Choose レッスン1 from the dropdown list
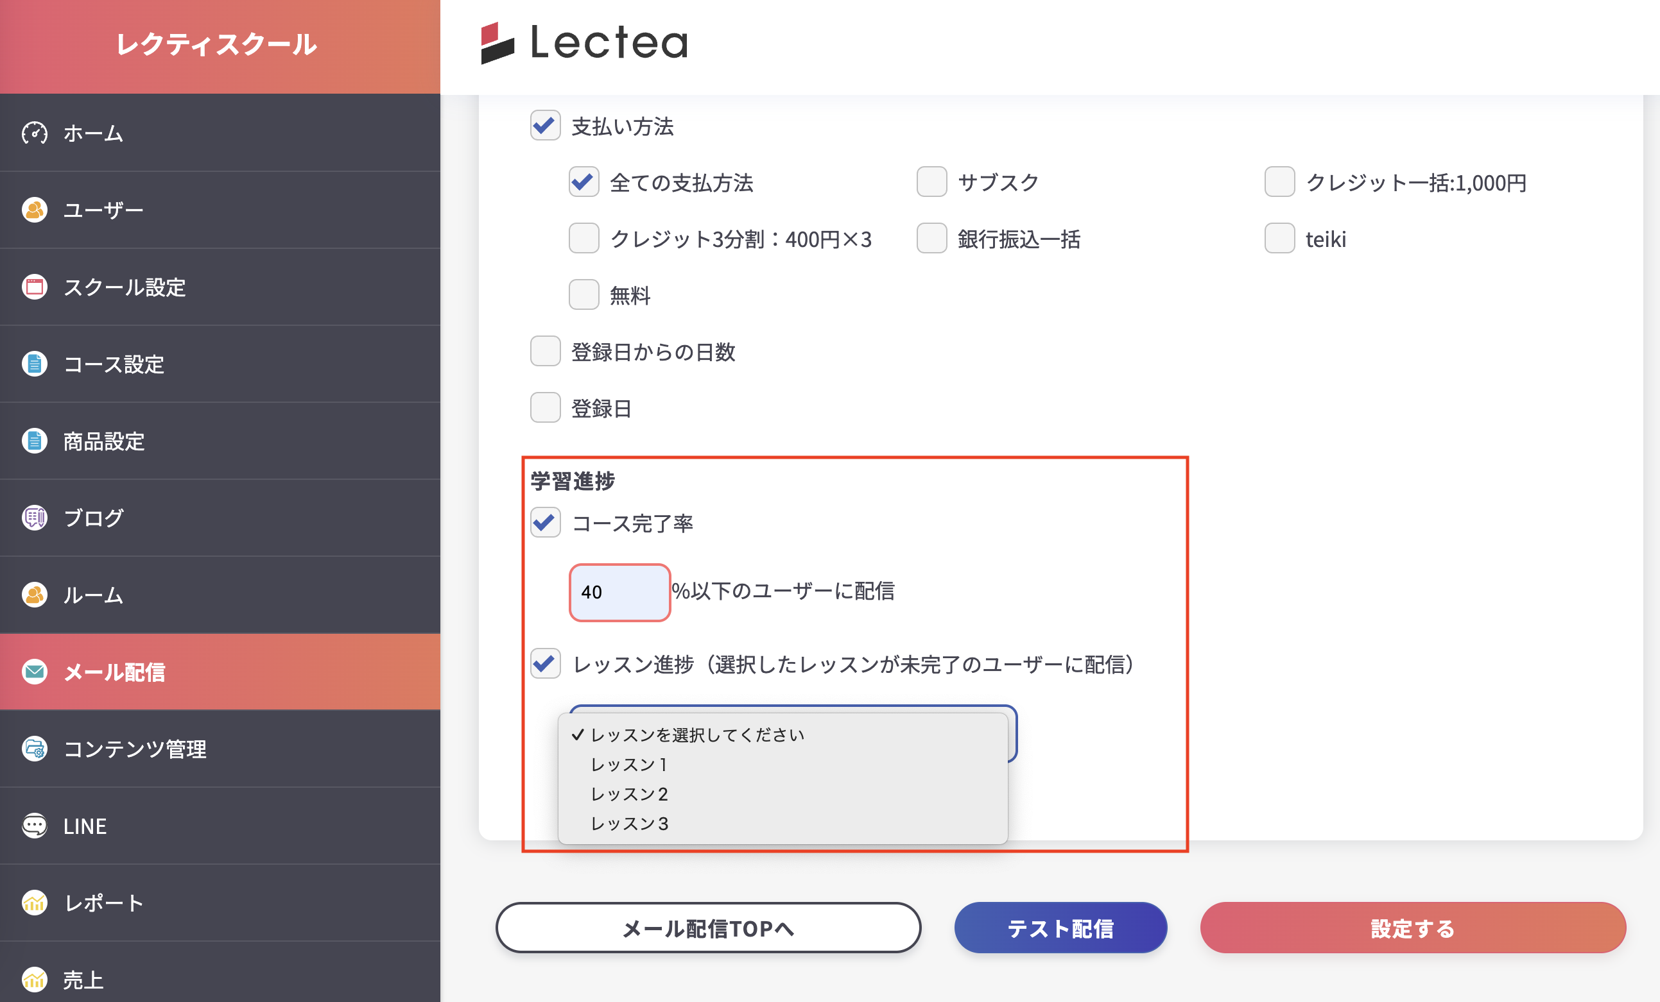Image resolution: width=1660 pixels, height=1002 pixels. tap(628, 765)
